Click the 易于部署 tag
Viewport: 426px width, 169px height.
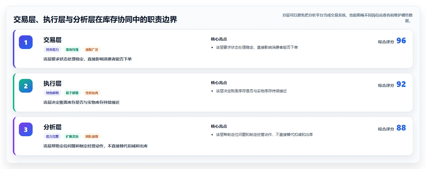72,93
